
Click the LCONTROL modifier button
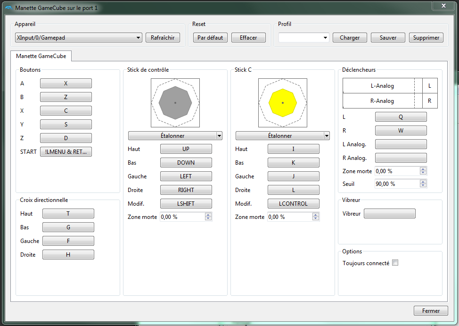click(293, 204)
